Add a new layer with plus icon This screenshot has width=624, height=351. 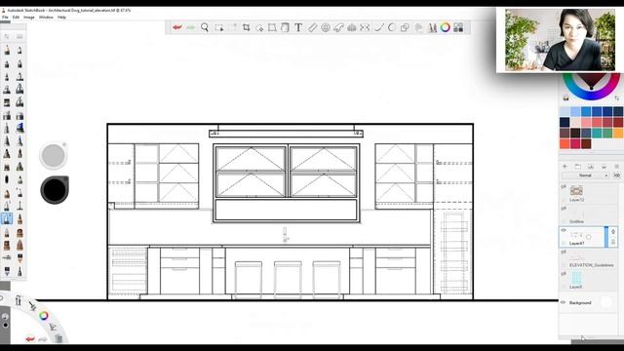pyautogui.click(x=565, y=167)
